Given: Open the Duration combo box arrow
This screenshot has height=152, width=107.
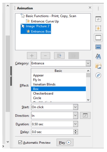Looking at the screenshot, I should 75,124.
